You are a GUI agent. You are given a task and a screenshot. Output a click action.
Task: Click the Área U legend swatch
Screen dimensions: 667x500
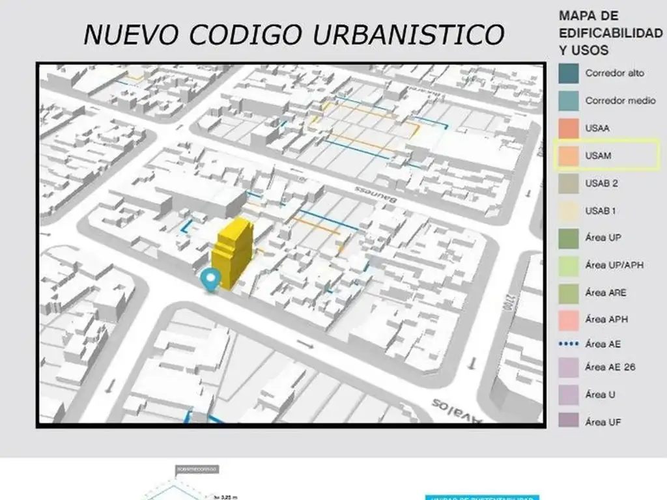pyautogui.click(x=567, y=395)
